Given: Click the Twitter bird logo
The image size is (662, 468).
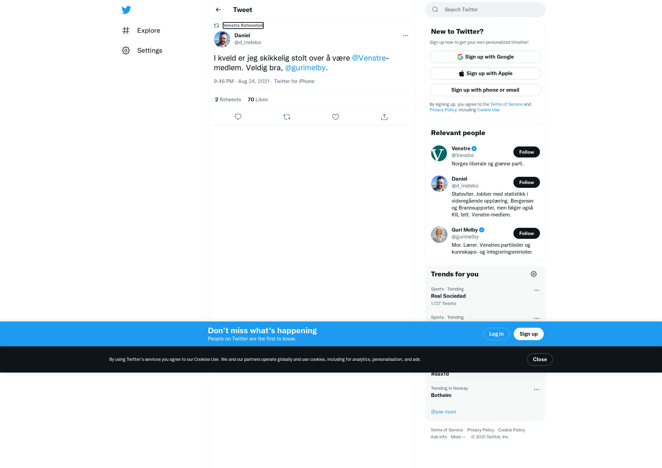Looking at the screenshot, I should coord(126,10).
